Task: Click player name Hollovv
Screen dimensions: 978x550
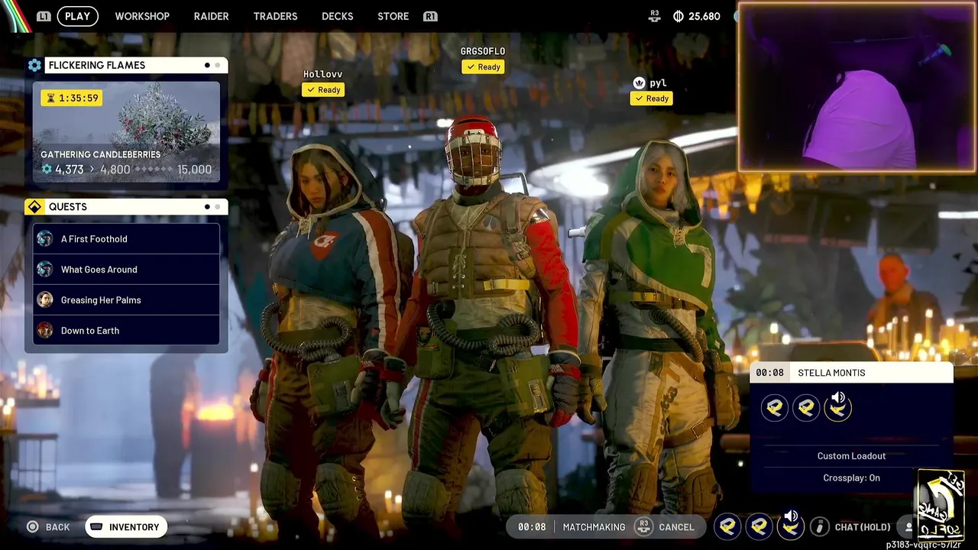Action: tap(322, 74)
